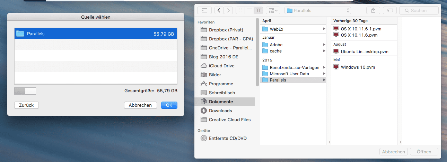447x162 pixels.
Task: Open the arrange-by grouping dropdown
Action: pyautogui.click(x=273, y=10)
